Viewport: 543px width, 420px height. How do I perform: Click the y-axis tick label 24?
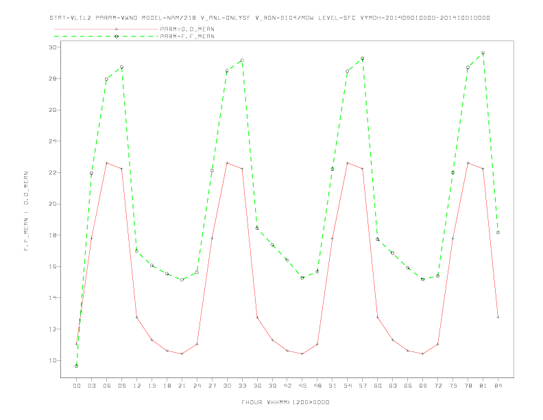tap(53, 141)
